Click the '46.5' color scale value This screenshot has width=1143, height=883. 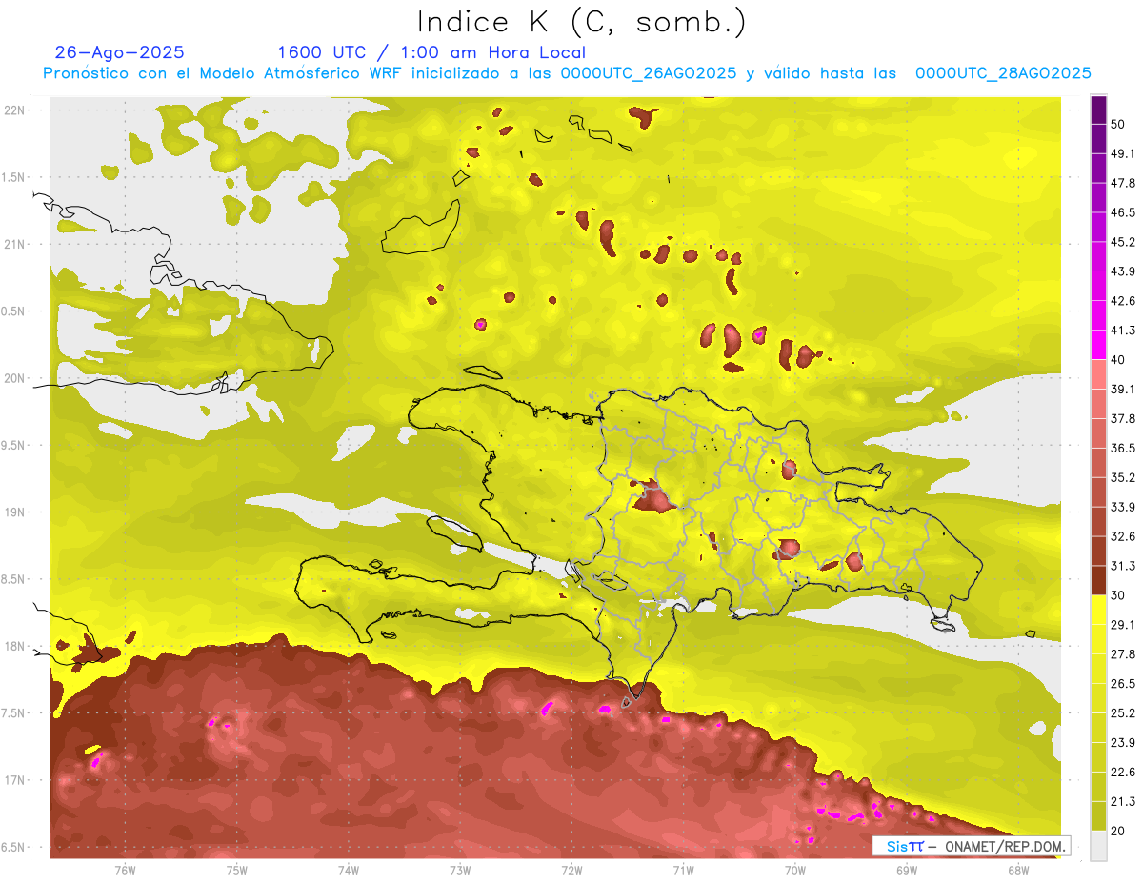click(1122, 213)
